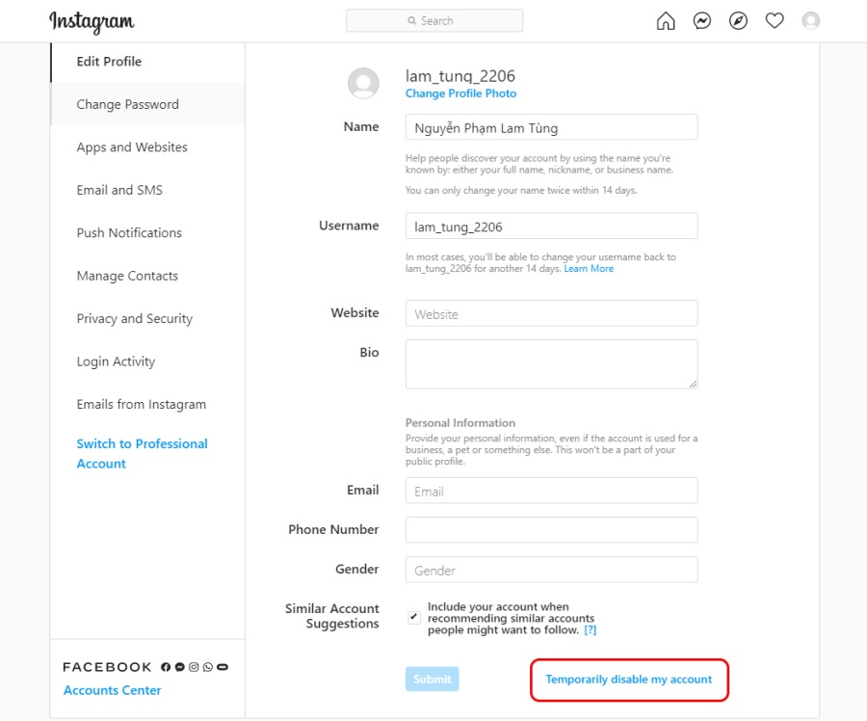Screen dimensions: 867x721
Task: Click the Facebook family app icons
Action: [195, 667]
